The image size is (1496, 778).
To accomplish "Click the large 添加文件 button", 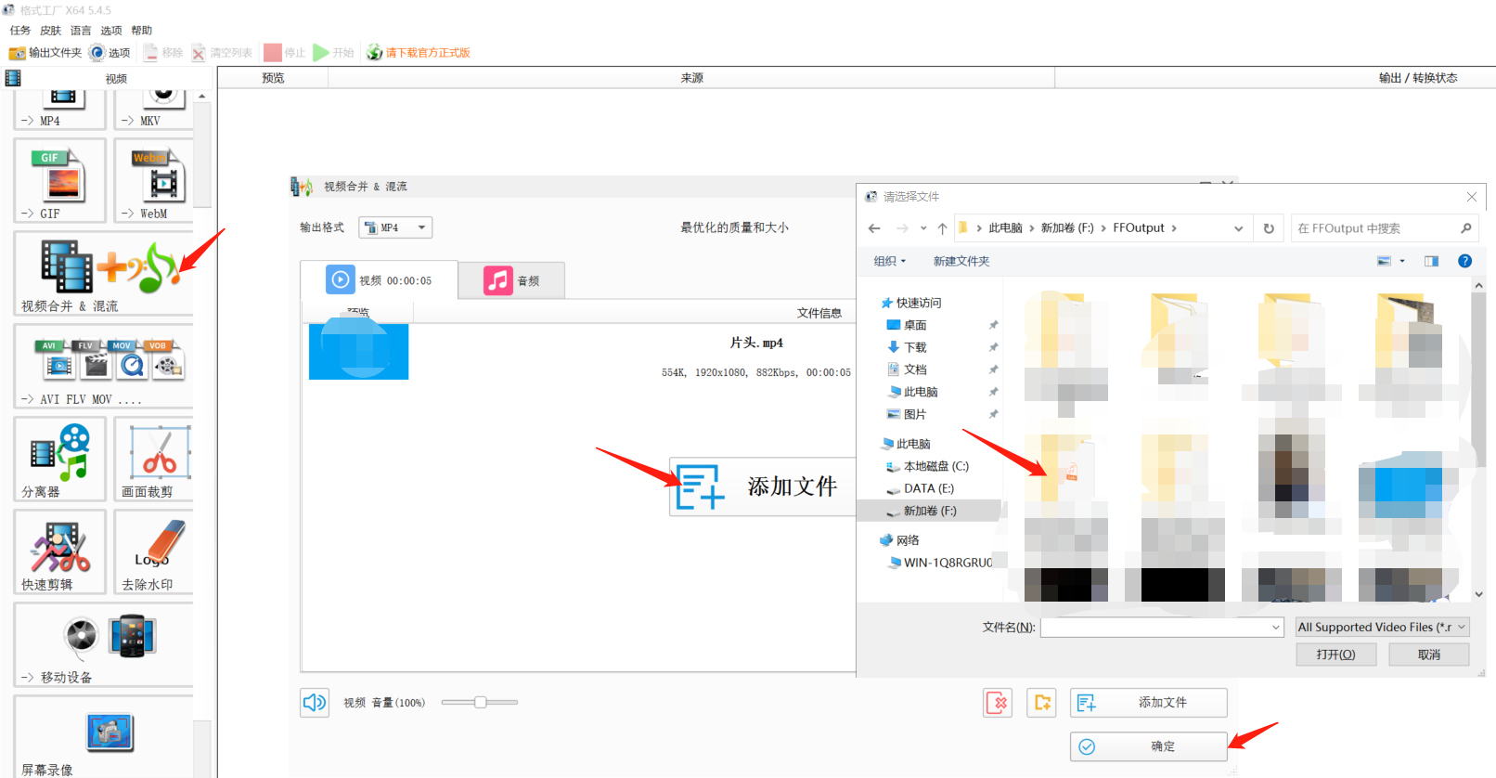I will tap(762, 486).
